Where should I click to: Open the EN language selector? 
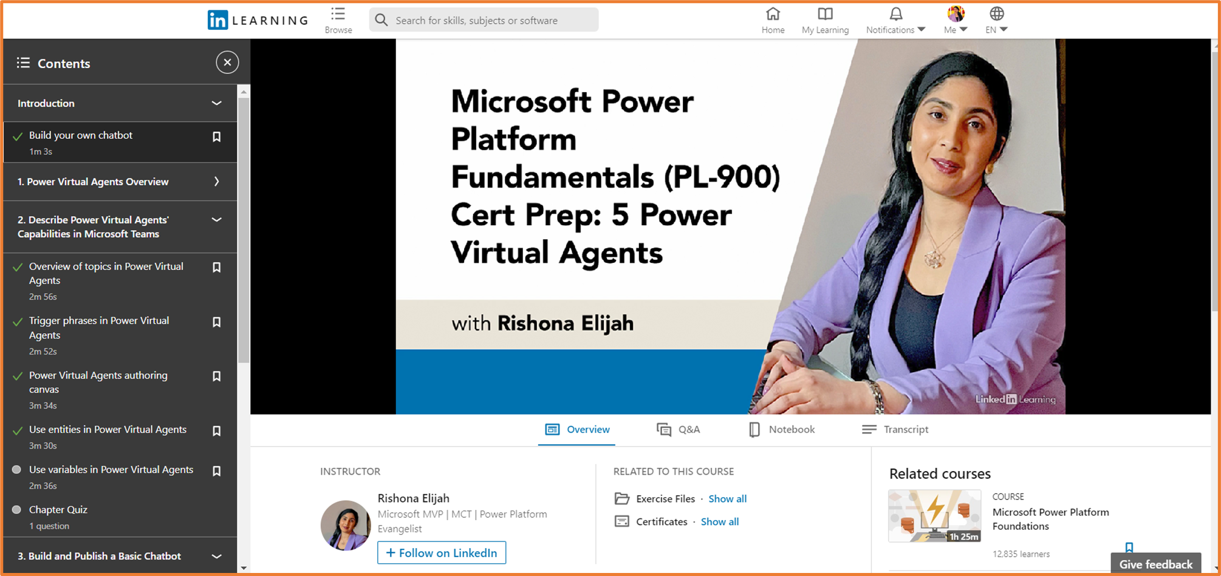[x=996, y=20]
